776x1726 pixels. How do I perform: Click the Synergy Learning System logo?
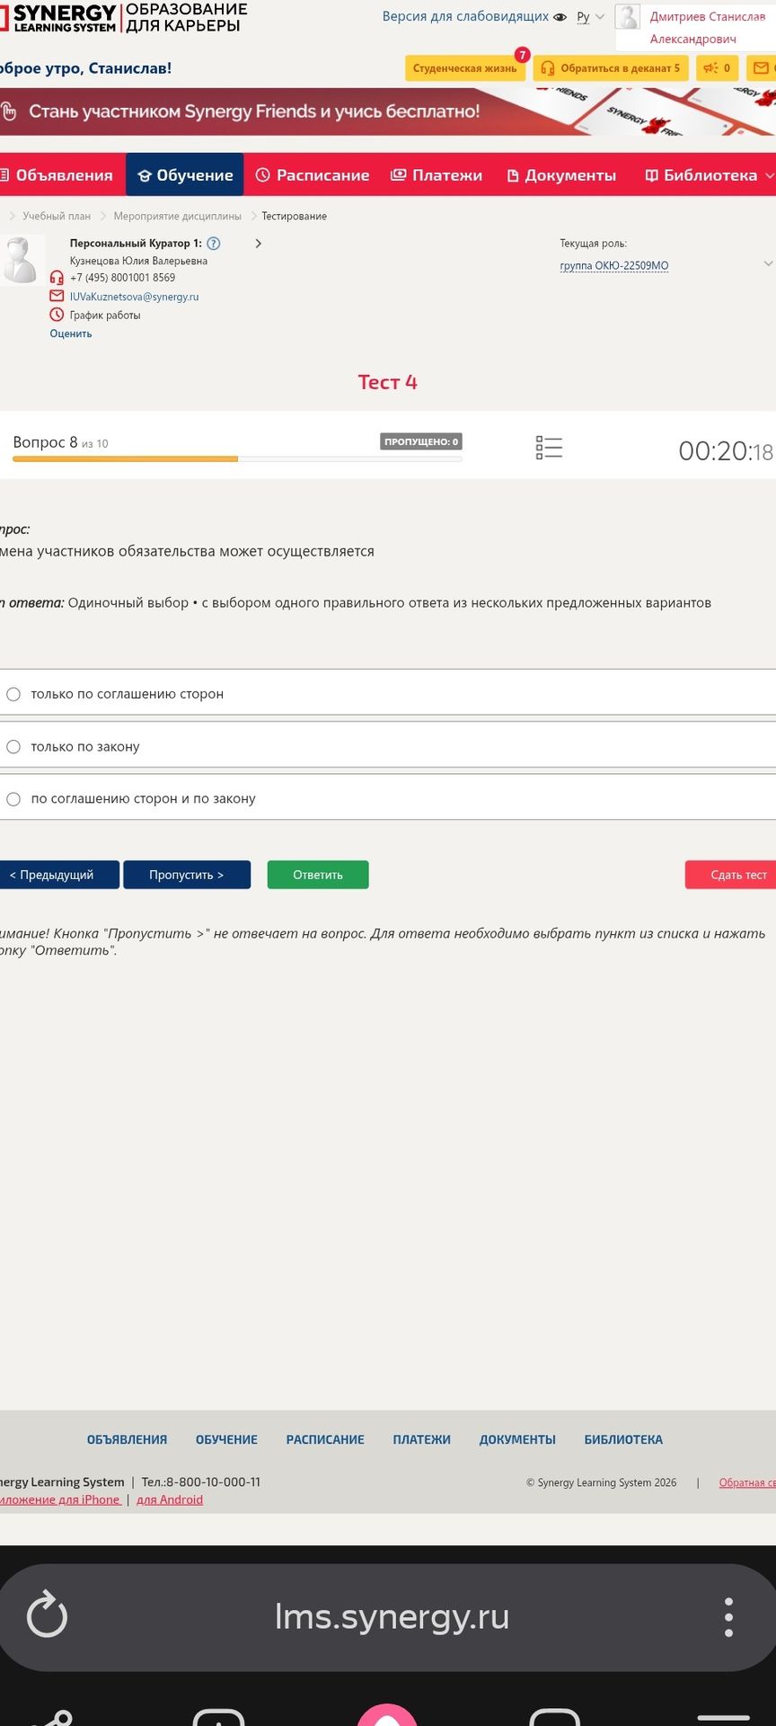[121, 17]
